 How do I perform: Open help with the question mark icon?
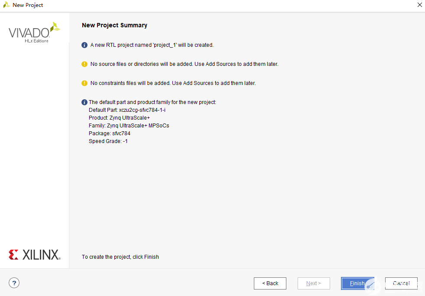pyautogui.click(x=14, y=283)
